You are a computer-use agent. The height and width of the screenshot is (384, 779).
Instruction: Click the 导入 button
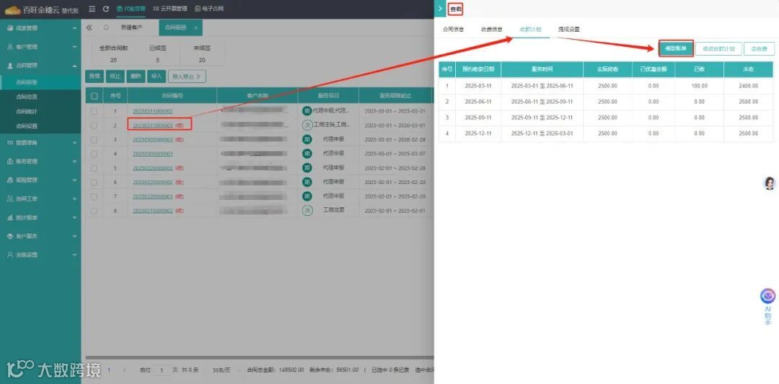[x=156, y=76]
